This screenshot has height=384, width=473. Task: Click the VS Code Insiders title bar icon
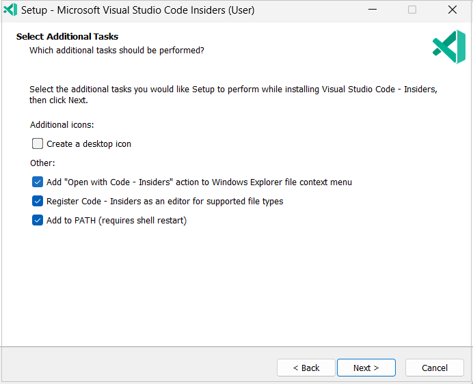[10, 10]
